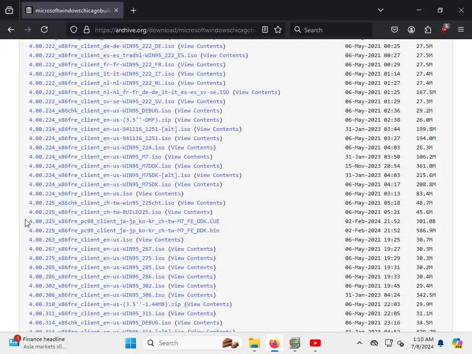
Task: Open a new tab with plus button
Action: (x=133, y=11)
